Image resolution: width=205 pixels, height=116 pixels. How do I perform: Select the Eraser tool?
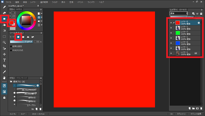[4, 13]
